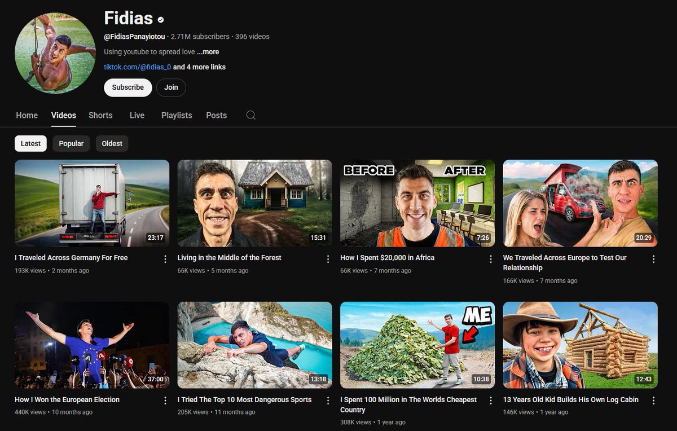Screen dimensions: 677x431
Task: Open options for 100 Million Cheapest Country video
Action: coord(491,401)
